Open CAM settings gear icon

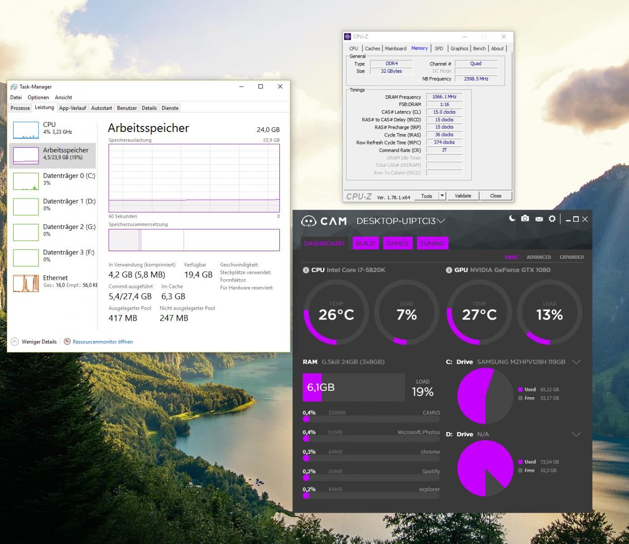[552, 219]
